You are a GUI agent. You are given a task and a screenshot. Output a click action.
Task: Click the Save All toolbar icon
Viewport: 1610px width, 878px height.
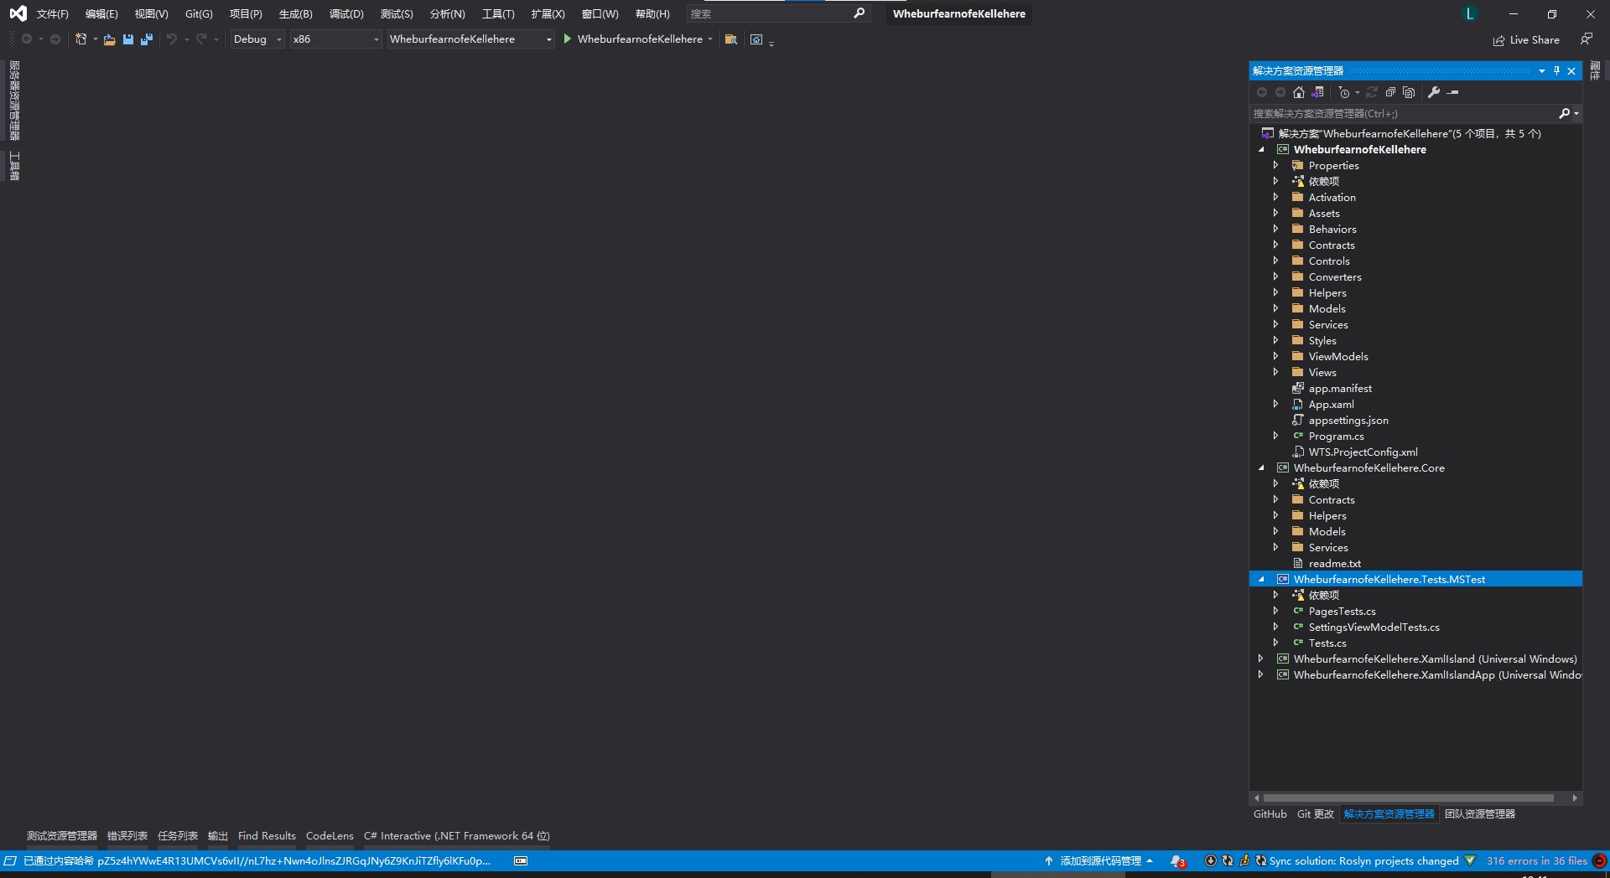tap(147, 39)
